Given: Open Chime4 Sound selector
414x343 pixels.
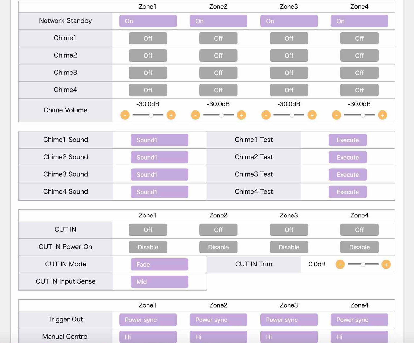Looking at the screenshot, I should [x=159, y=192].
